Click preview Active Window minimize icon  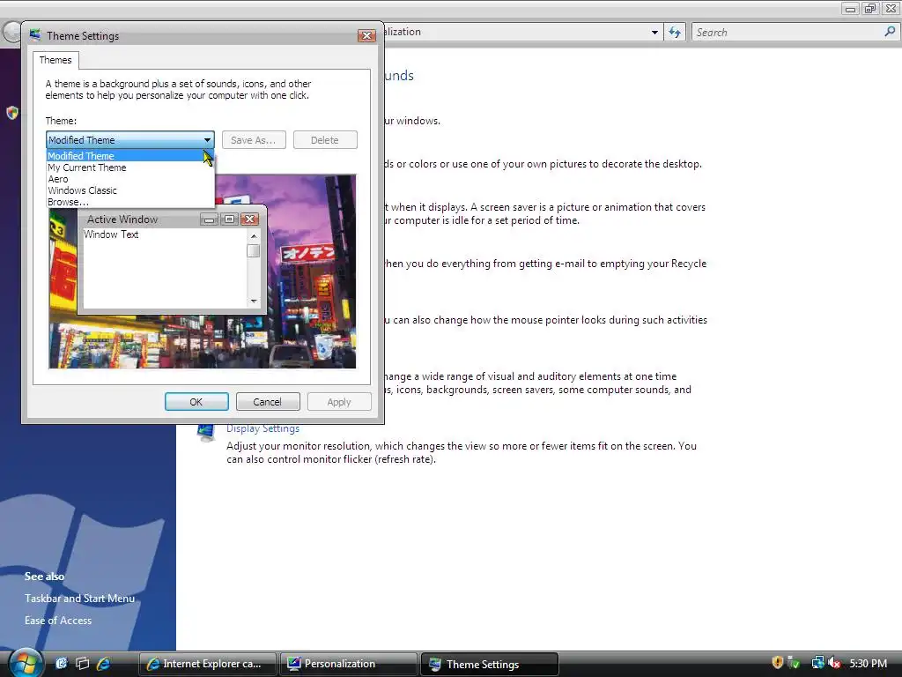tap(210, 219)
